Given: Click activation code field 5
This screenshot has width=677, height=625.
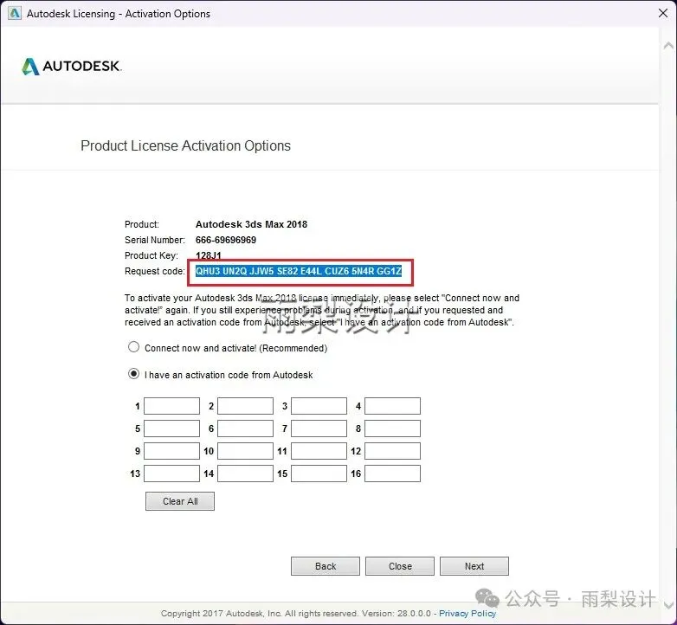Looking at the screenshot, I should 171,428.
